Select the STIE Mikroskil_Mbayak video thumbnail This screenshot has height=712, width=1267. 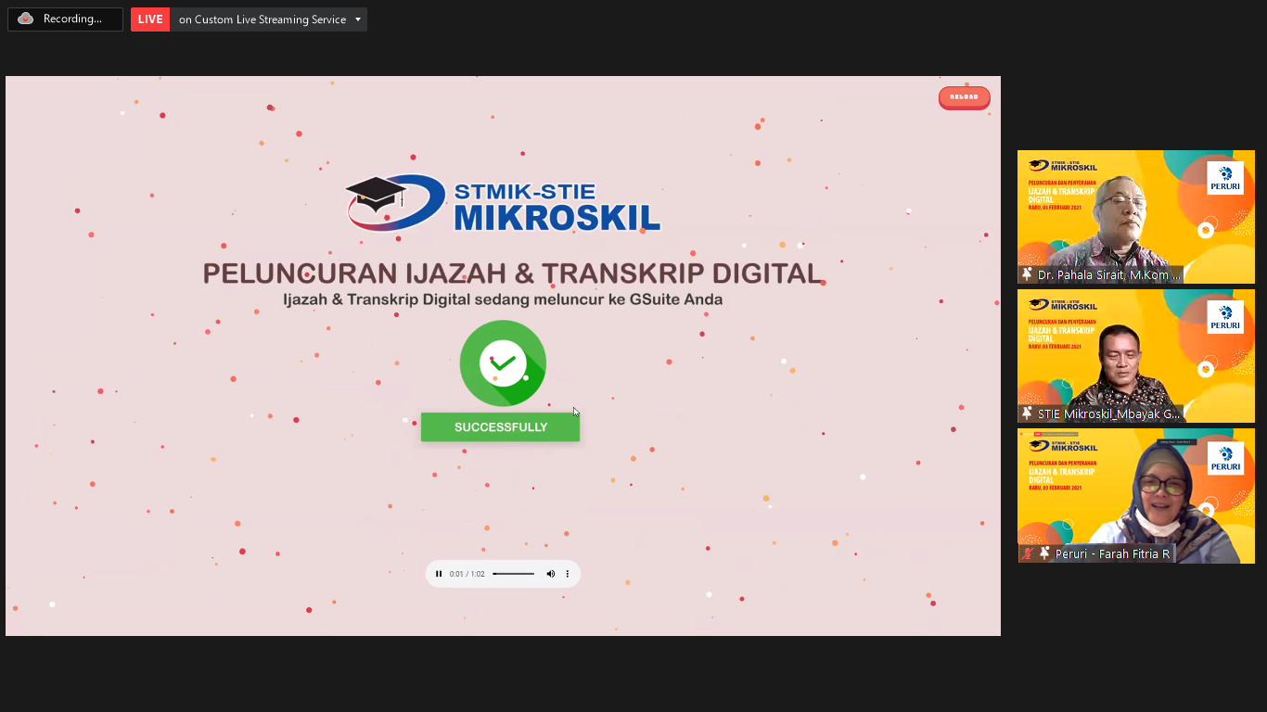1135,356
